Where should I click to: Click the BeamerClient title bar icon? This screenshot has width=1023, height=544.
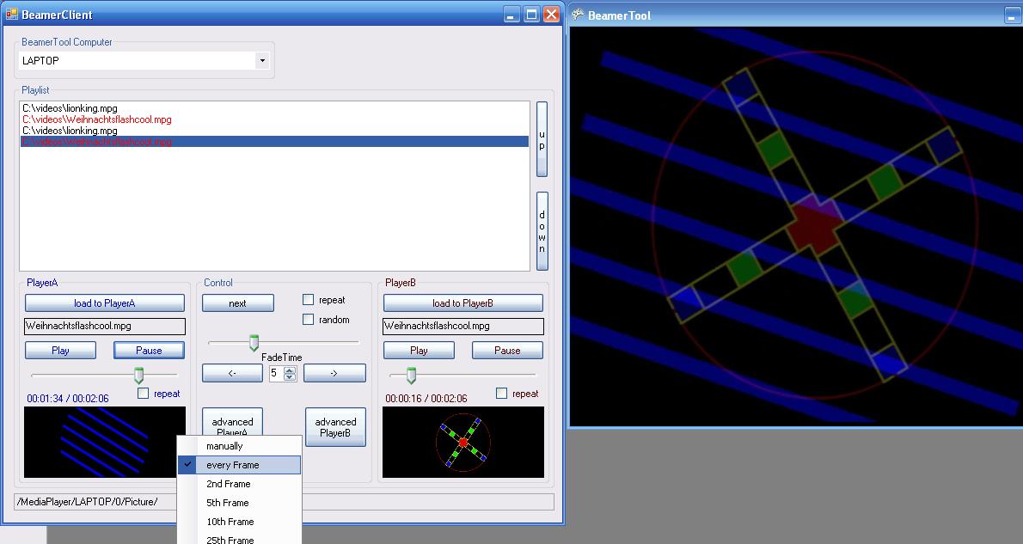[x=11, y=15]
